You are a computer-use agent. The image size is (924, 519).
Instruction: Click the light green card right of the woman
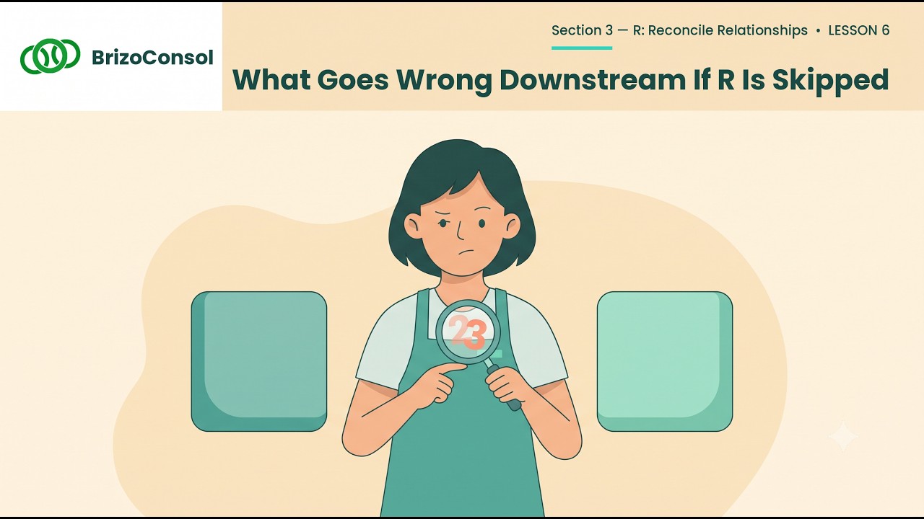tap(665, 361)
